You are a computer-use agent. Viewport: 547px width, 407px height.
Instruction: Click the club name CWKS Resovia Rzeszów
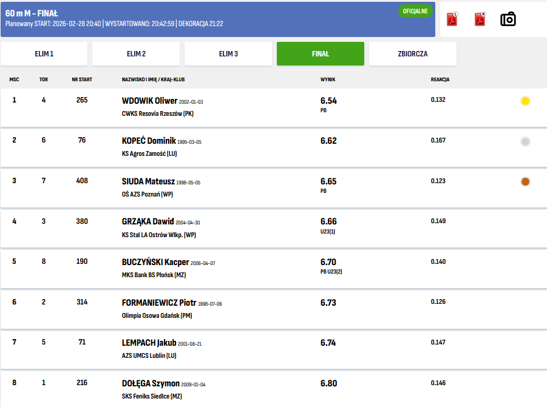(x=157, y=113)
